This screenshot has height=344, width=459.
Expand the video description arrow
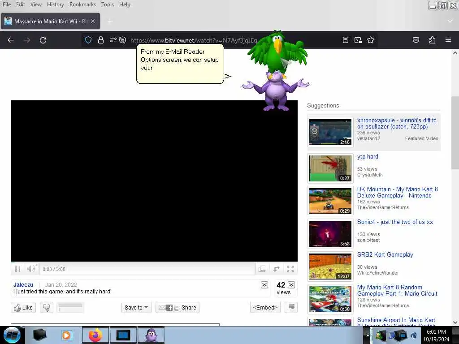pyautogui.click(x=264, y=285)
